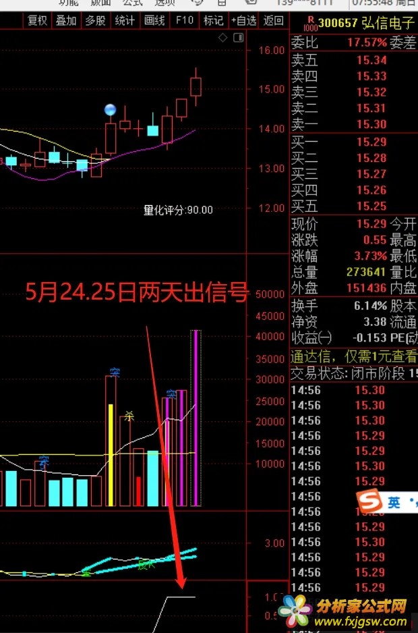Screen dimensions: 418x633
Task: Click the 3.00 indicator axis label
Action: tap(274, 543)
